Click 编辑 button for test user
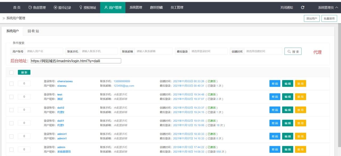 point(288,97)
